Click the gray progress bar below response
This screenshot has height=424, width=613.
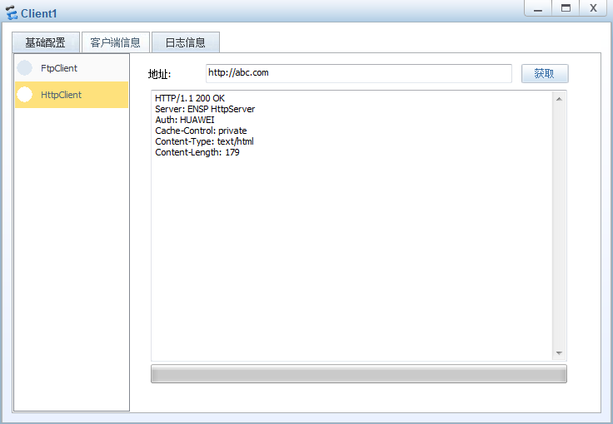358,373
